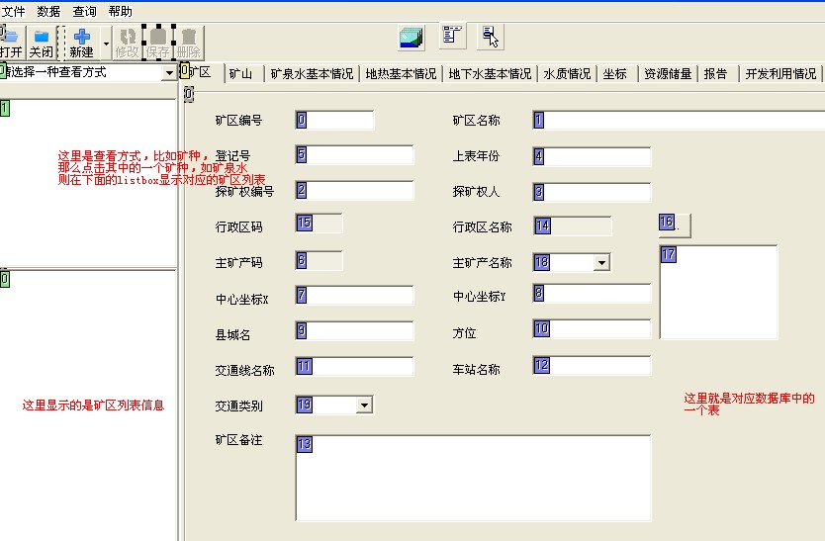Click the 主矿产码 field
The width and height of the screenshot is (825, 541).
click(319, 260)
